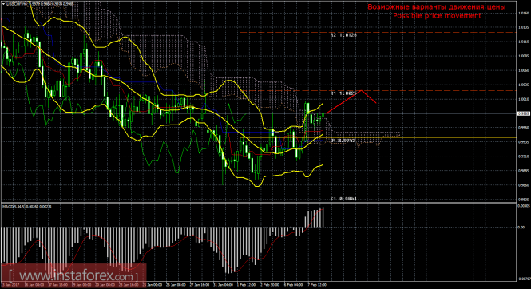This screenshot has height=289, width=531.
Task: Select the R2 1.0126 resistance label
Action: [343, 35]
